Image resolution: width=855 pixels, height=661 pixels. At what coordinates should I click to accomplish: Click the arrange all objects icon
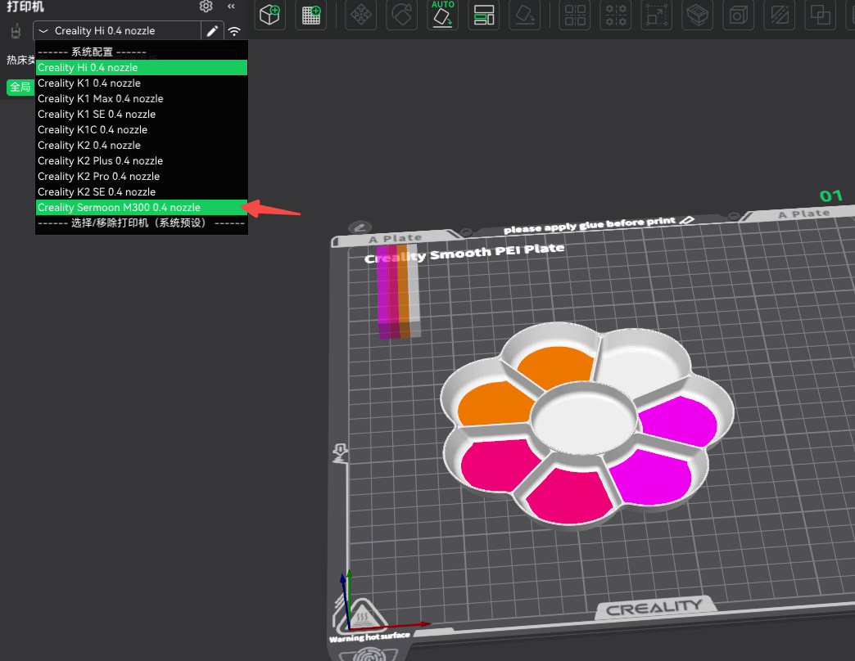[x=484, y=15]
